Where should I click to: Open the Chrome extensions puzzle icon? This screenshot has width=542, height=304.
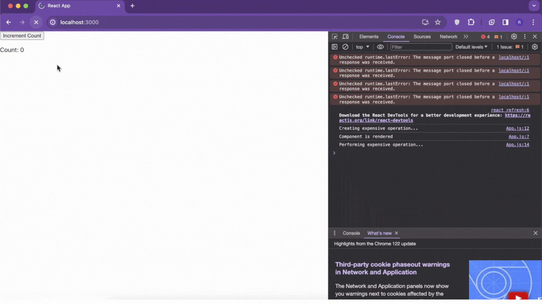tap(471, 22)
